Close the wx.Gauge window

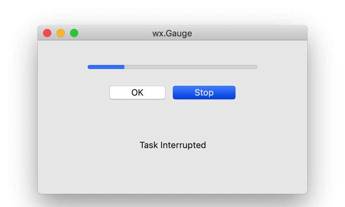(x=47, y=33)
